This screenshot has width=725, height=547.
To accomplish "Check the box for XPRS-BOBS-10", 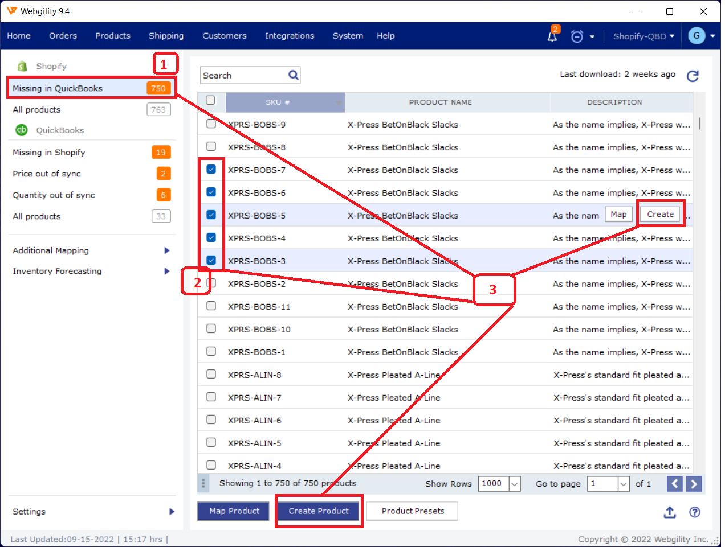I will [x=211, y=328].
